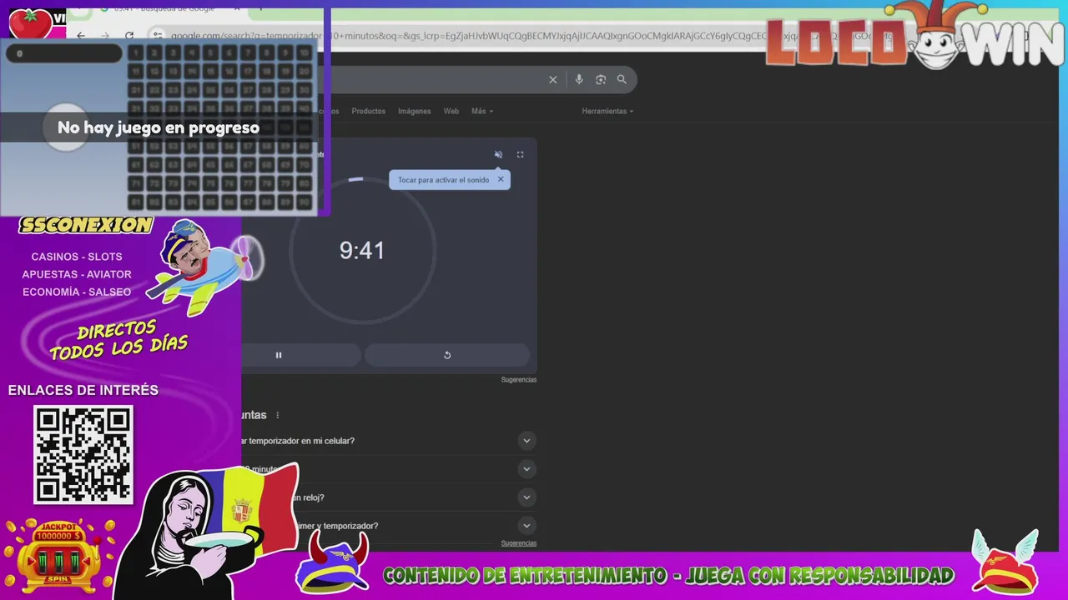Open the Más dropdown in search filters
The width and height of the screenshot is (1068, 600).
pyautogui.click(x=482, y=111)
